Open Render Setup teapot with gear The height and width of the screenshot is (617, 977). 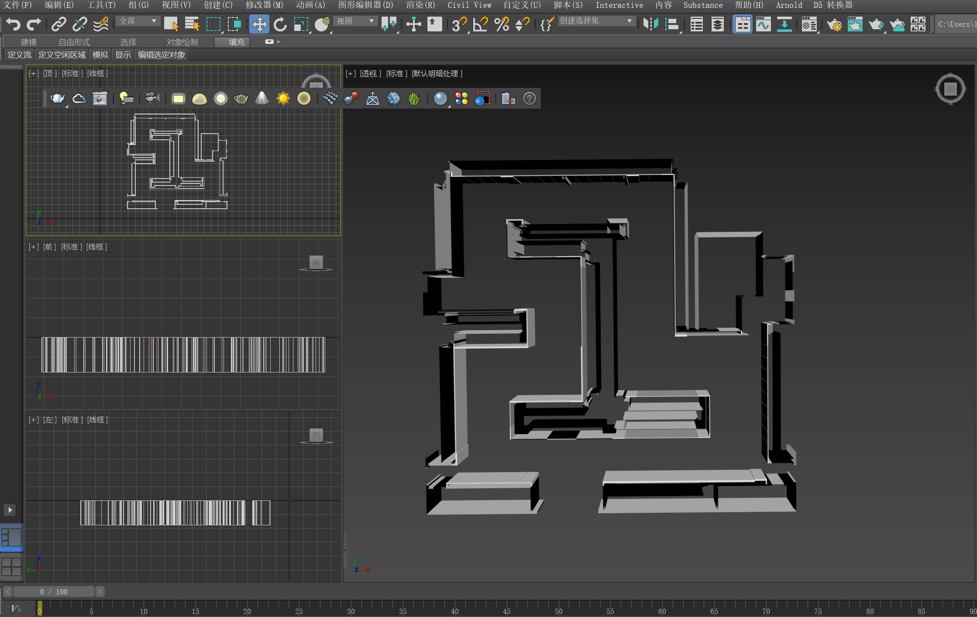[834, 24]
